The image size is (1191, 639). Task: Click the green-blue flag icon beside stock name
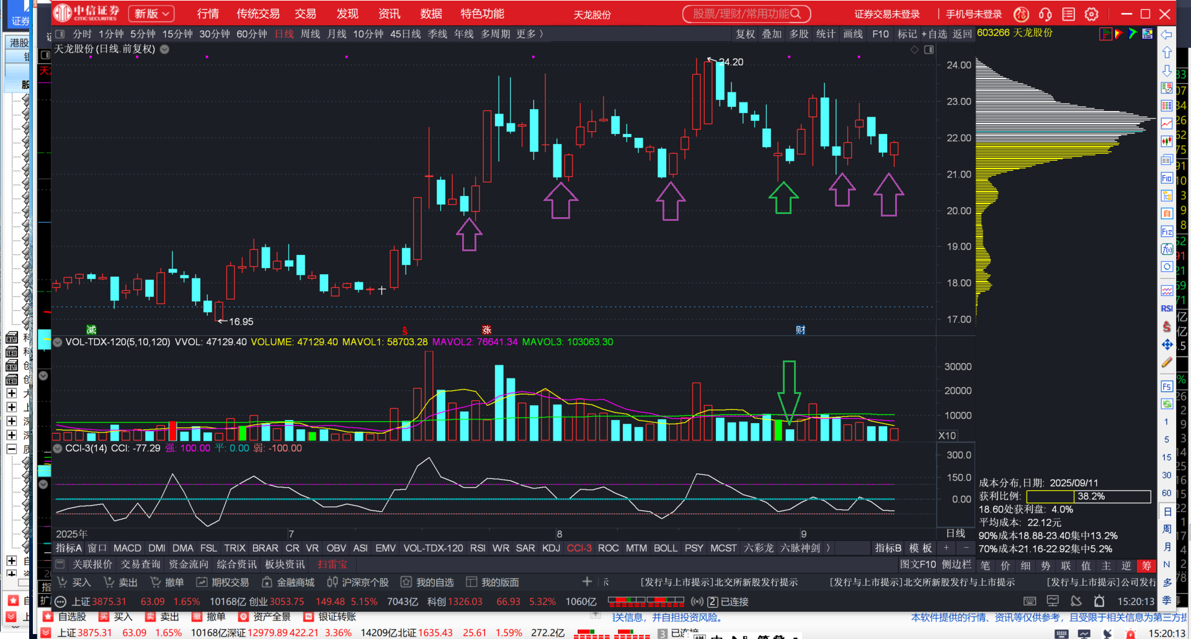point(1133,34)
